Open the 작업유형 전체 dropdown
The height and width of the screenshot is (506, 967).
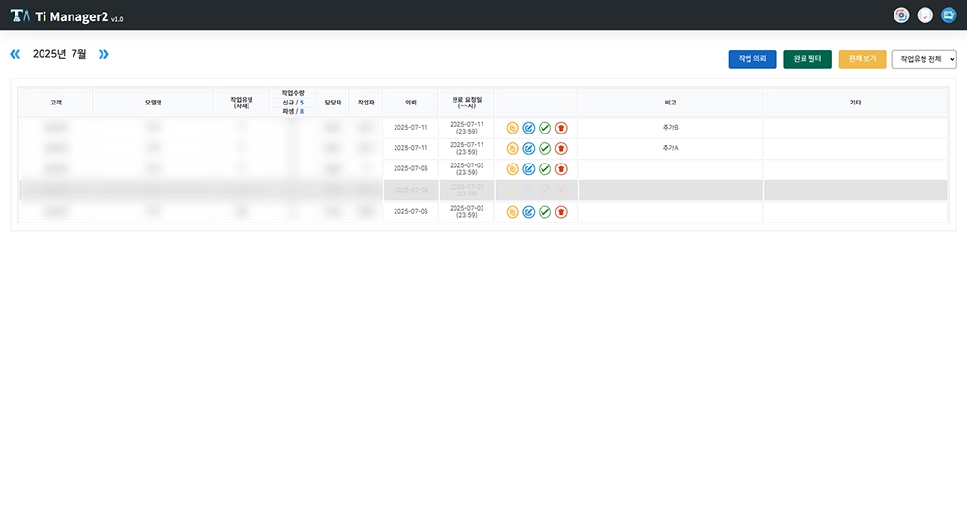[x=923, y=59]
